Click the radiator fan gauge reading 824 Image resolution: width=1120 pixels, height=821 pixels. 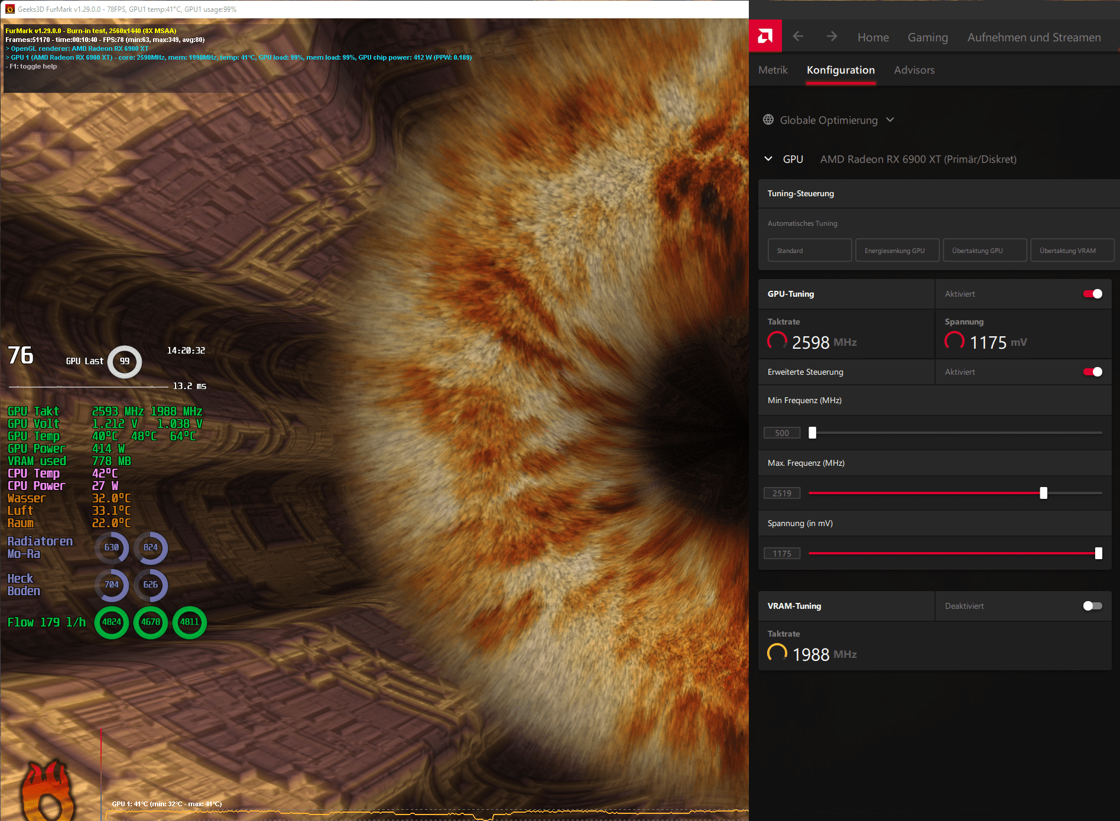pyautogui.click(x=151, y=547)
